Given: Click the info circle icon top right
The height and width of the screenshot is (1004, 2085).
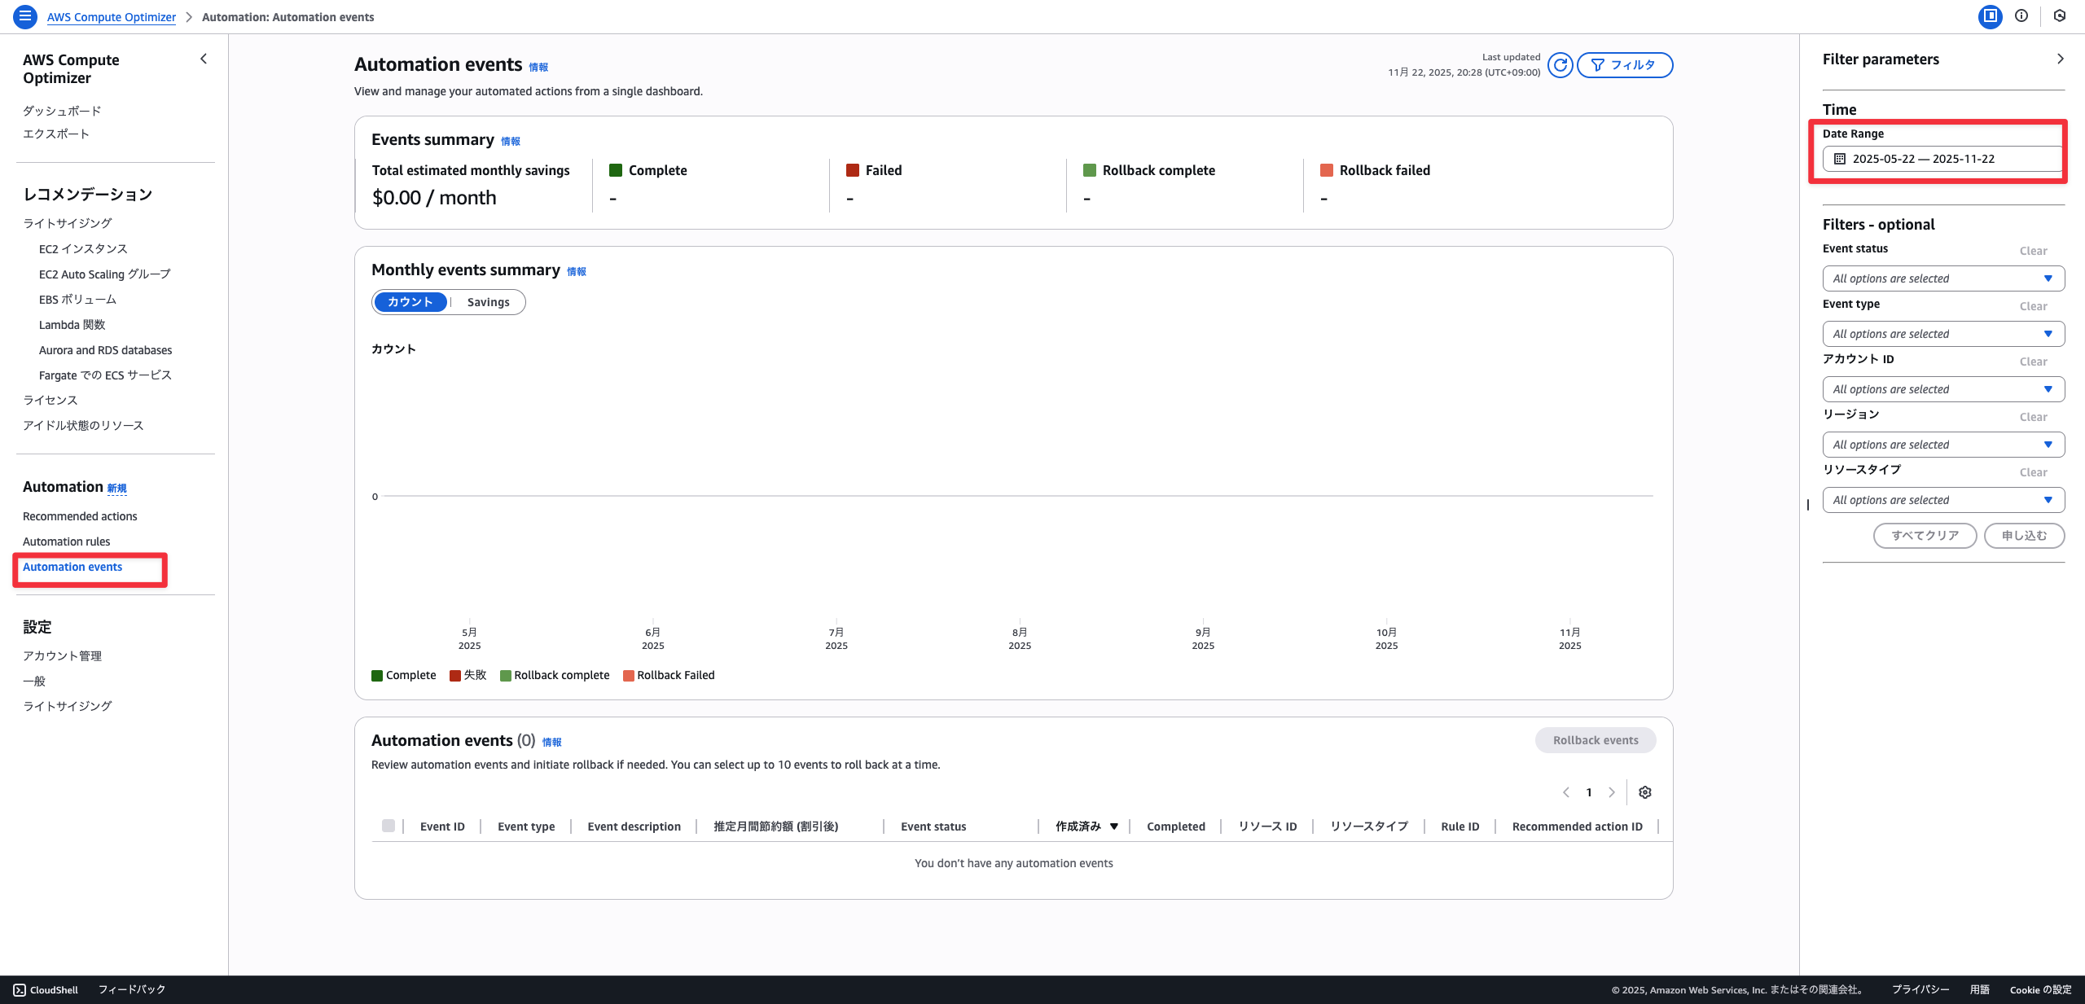Looking at the screenshot, I should pos(2021,15).
